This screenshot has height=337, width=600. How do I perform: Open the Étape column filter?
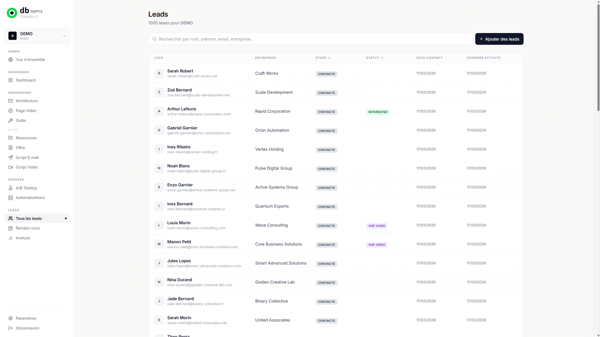[329, 58]
